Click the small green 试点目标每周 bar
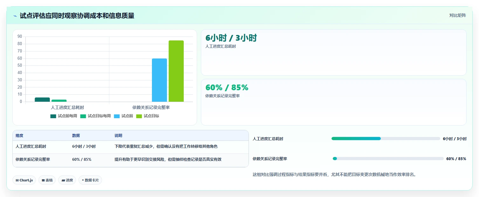This screenshot has width=479, height=197. point(59,101)
